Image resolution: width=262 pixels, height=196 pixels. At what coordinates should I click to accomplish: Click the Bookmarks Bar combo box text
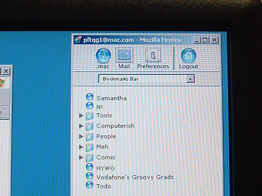(121, 79)
